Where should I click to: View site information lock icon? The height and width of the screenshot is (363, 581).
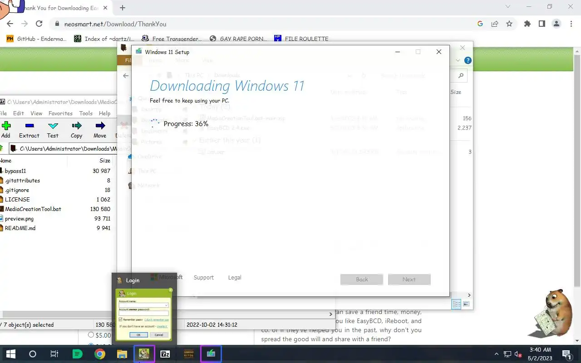[57, 24]
